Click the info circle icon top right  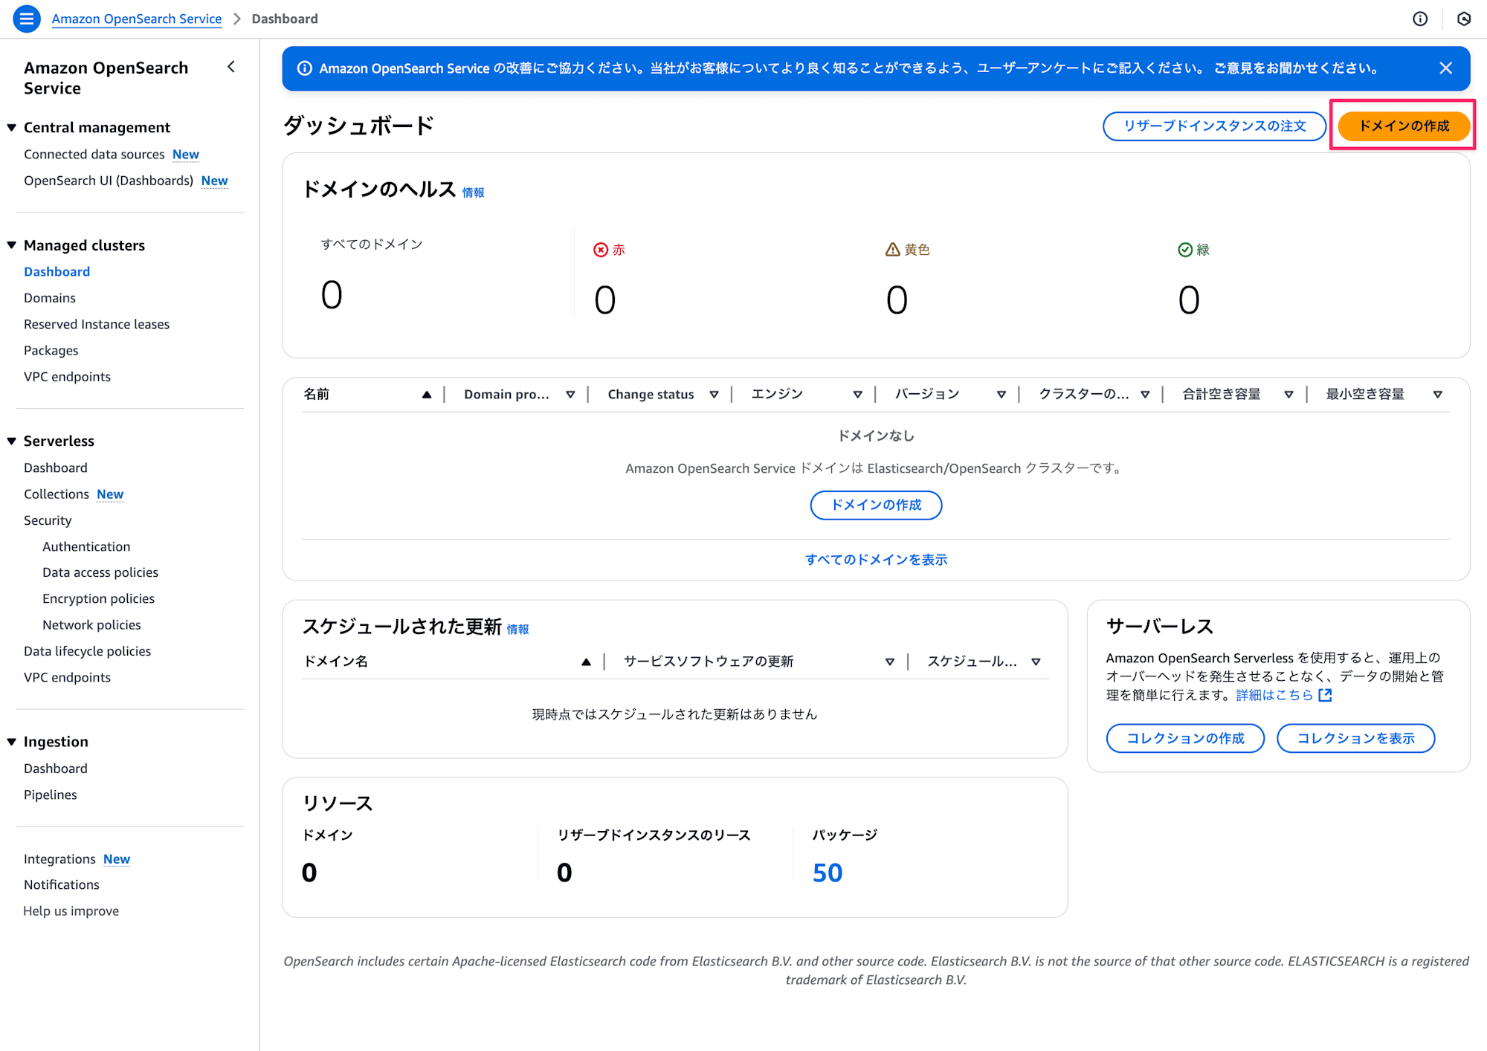[1420, 19]
